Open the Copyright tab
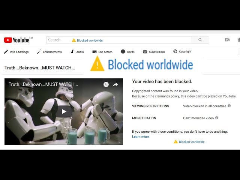The height and width of the screenshot is (180, 240). (182, 51)
